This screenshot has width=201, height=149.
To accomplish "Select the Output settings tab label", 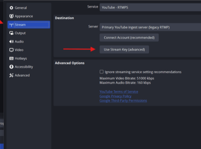I will (x=20, y=33).
